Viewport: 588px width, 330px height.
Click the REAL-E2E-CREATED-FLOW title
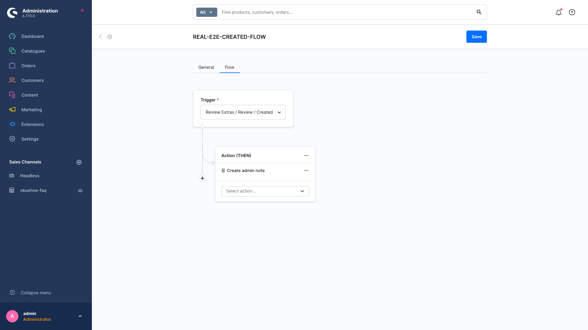click(x=229, y=37)
